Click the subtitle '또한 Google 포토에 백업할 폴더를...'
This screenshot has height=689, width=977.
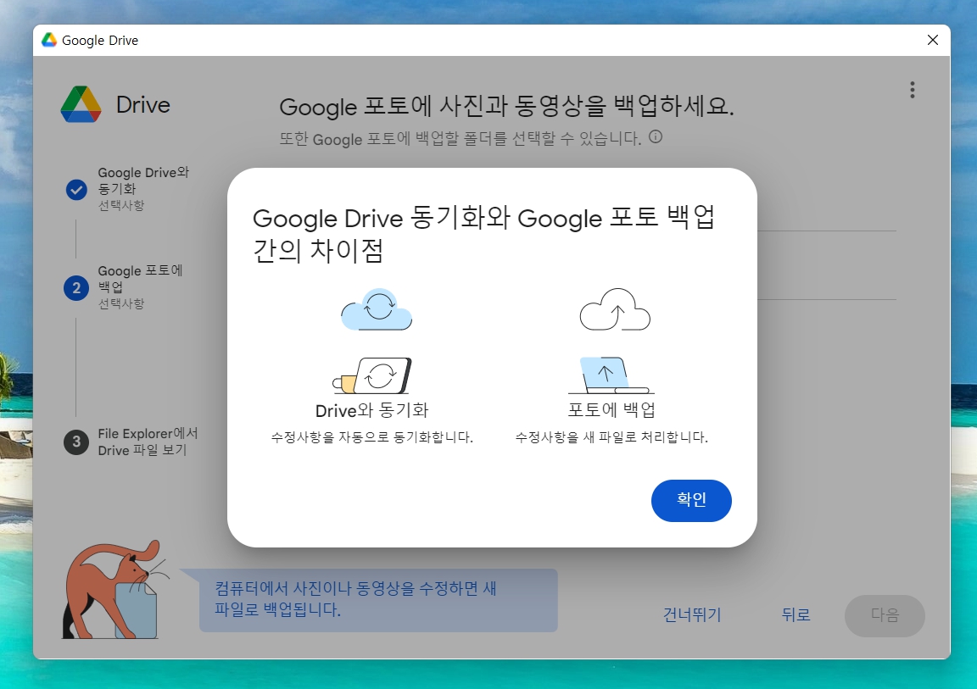[460, 138]
